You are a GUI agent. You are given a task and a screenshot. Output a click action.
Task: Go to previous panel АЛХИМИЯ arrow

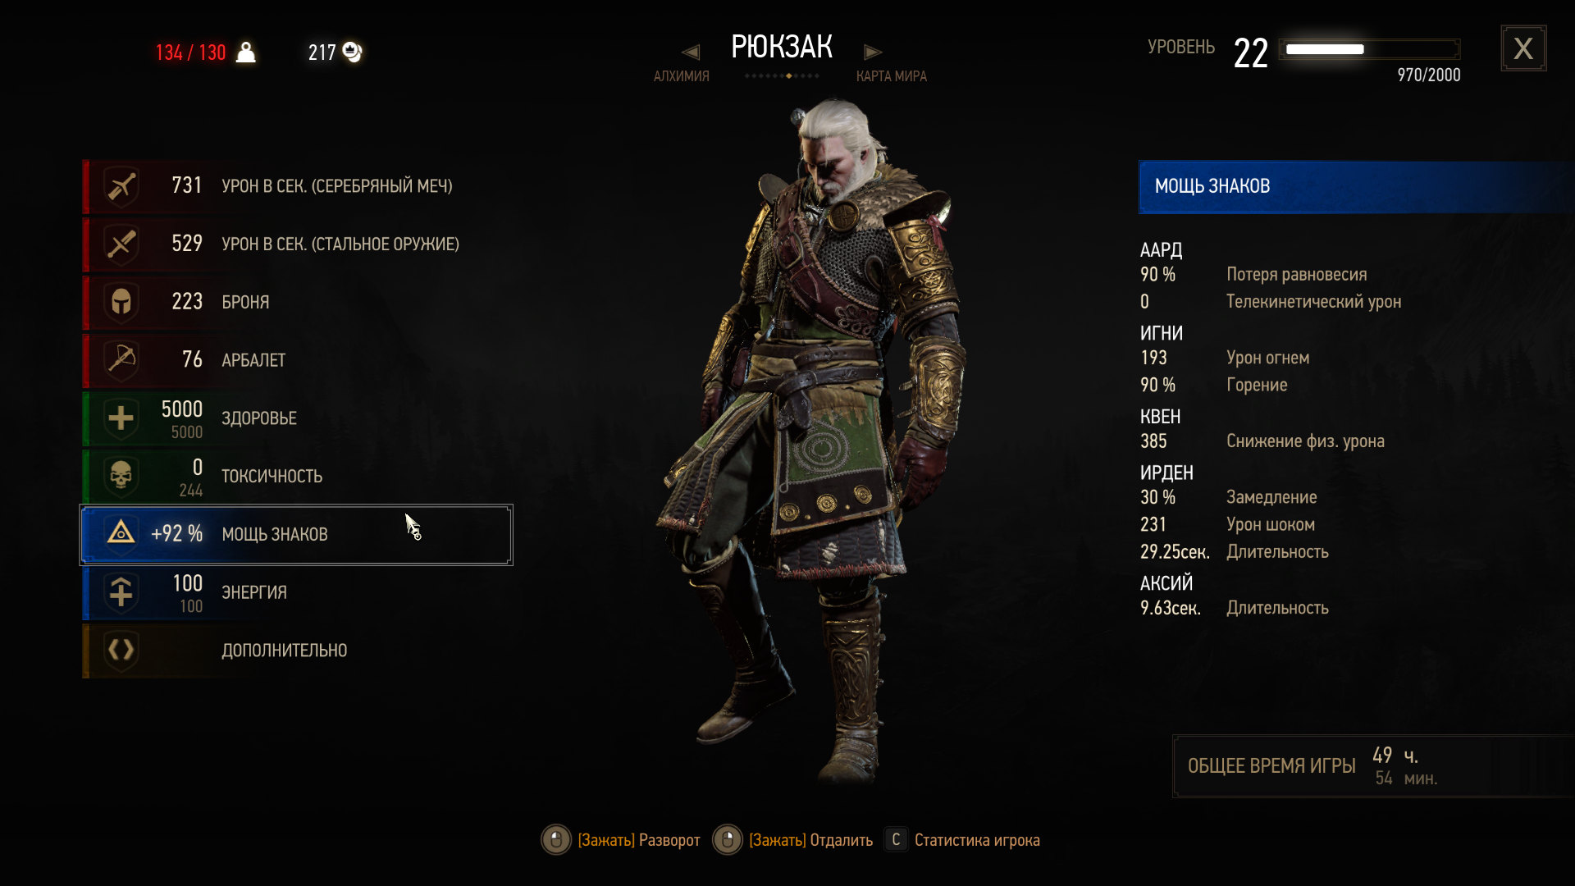pyautogui.click(x=691, y=53)
